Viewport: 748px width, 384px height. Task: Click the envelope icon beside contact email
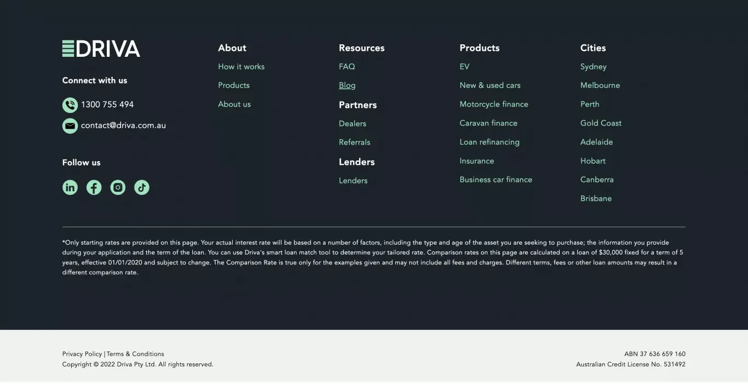(70, 126)
